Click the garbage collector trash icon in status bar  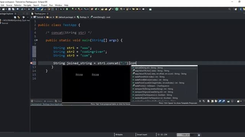(199, 135)
